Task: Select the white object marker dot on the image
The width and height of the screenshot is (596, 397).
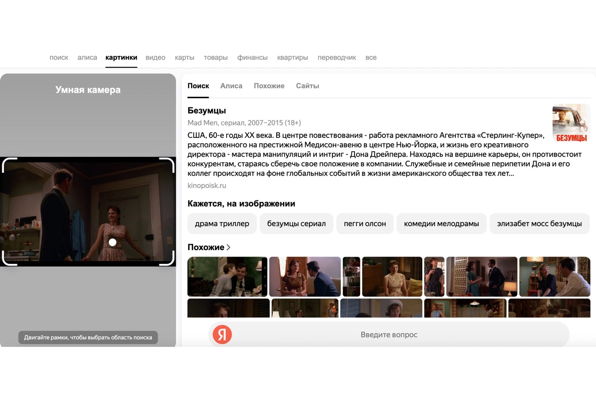Action: click(113, 242)
